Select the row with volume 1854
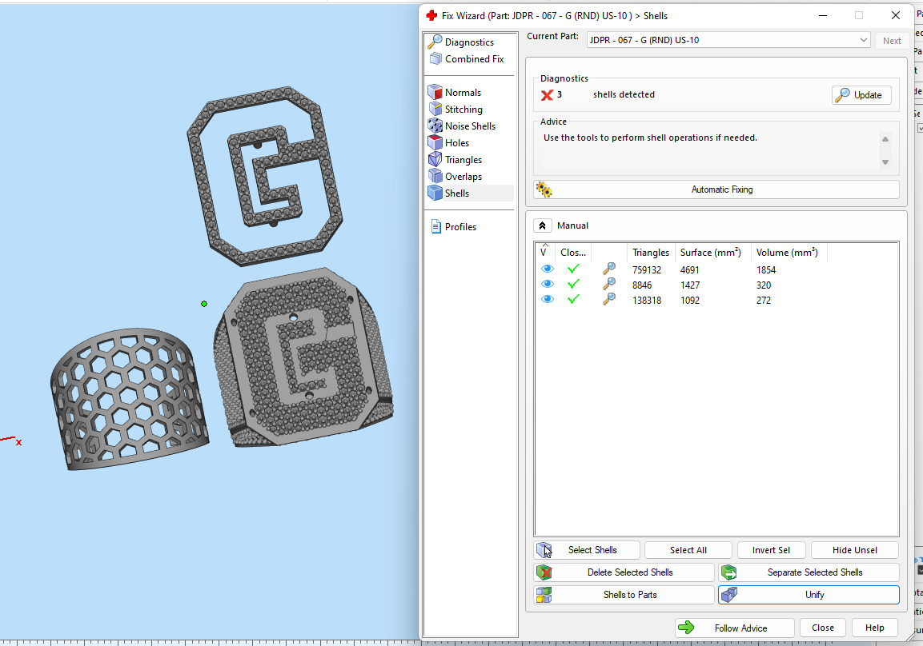The image size is (923, 646). tap(716, 269)
